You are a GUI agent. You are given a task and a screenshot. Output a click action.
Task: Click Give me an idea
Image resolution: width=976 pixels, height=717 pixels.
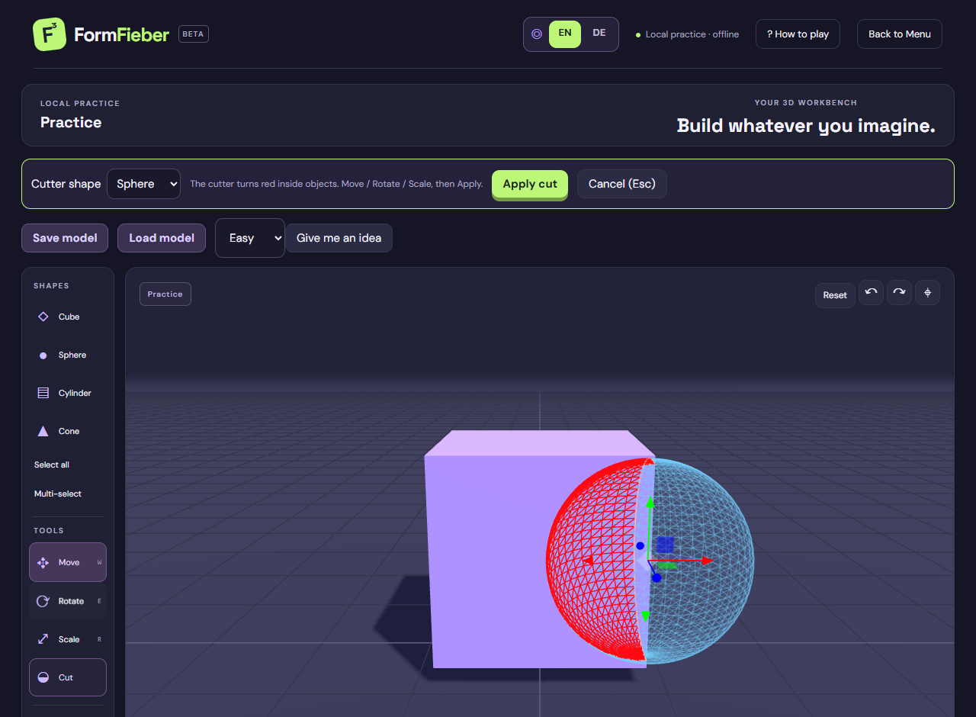tap(339, 238)
